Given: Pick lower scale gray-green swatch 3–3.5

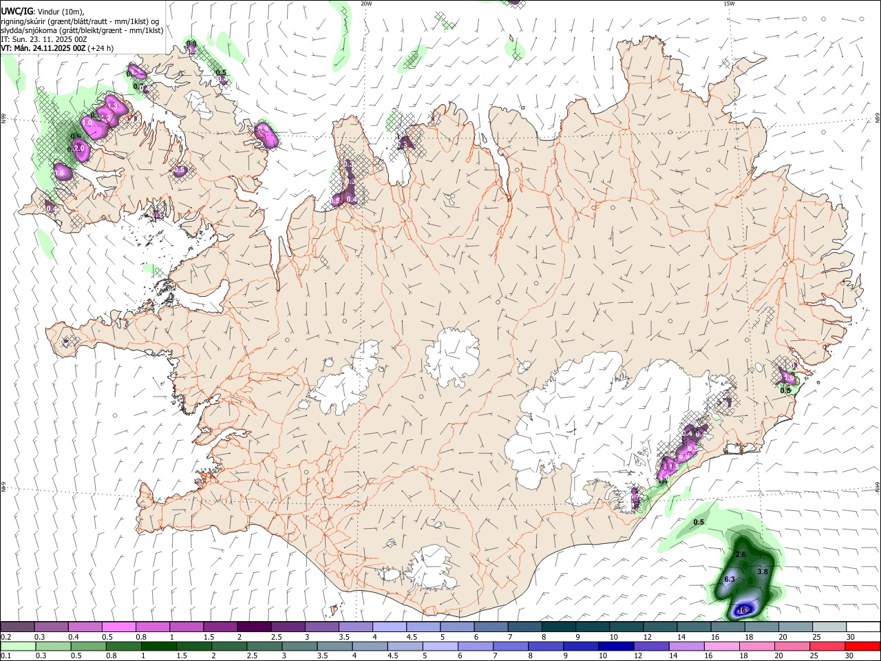Looking at the screenshot, I should 299,646.
